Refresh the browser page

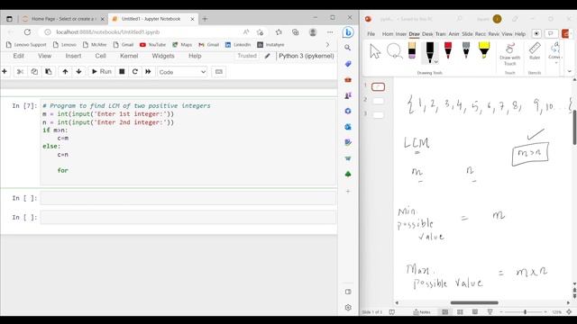point(27,32)
